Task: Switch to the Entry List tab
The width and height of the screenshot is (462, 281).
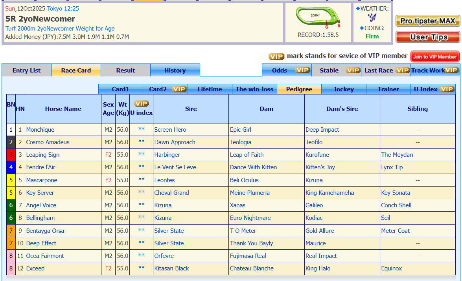Action: [26, 71]
